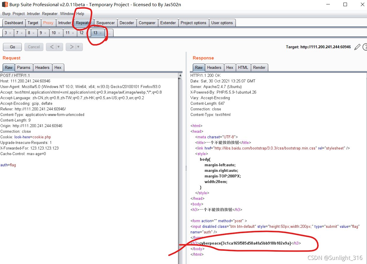Switch to the Target tab
This screenshot has height=264, width=367.
pyautogui.click(x=33, y=23)
